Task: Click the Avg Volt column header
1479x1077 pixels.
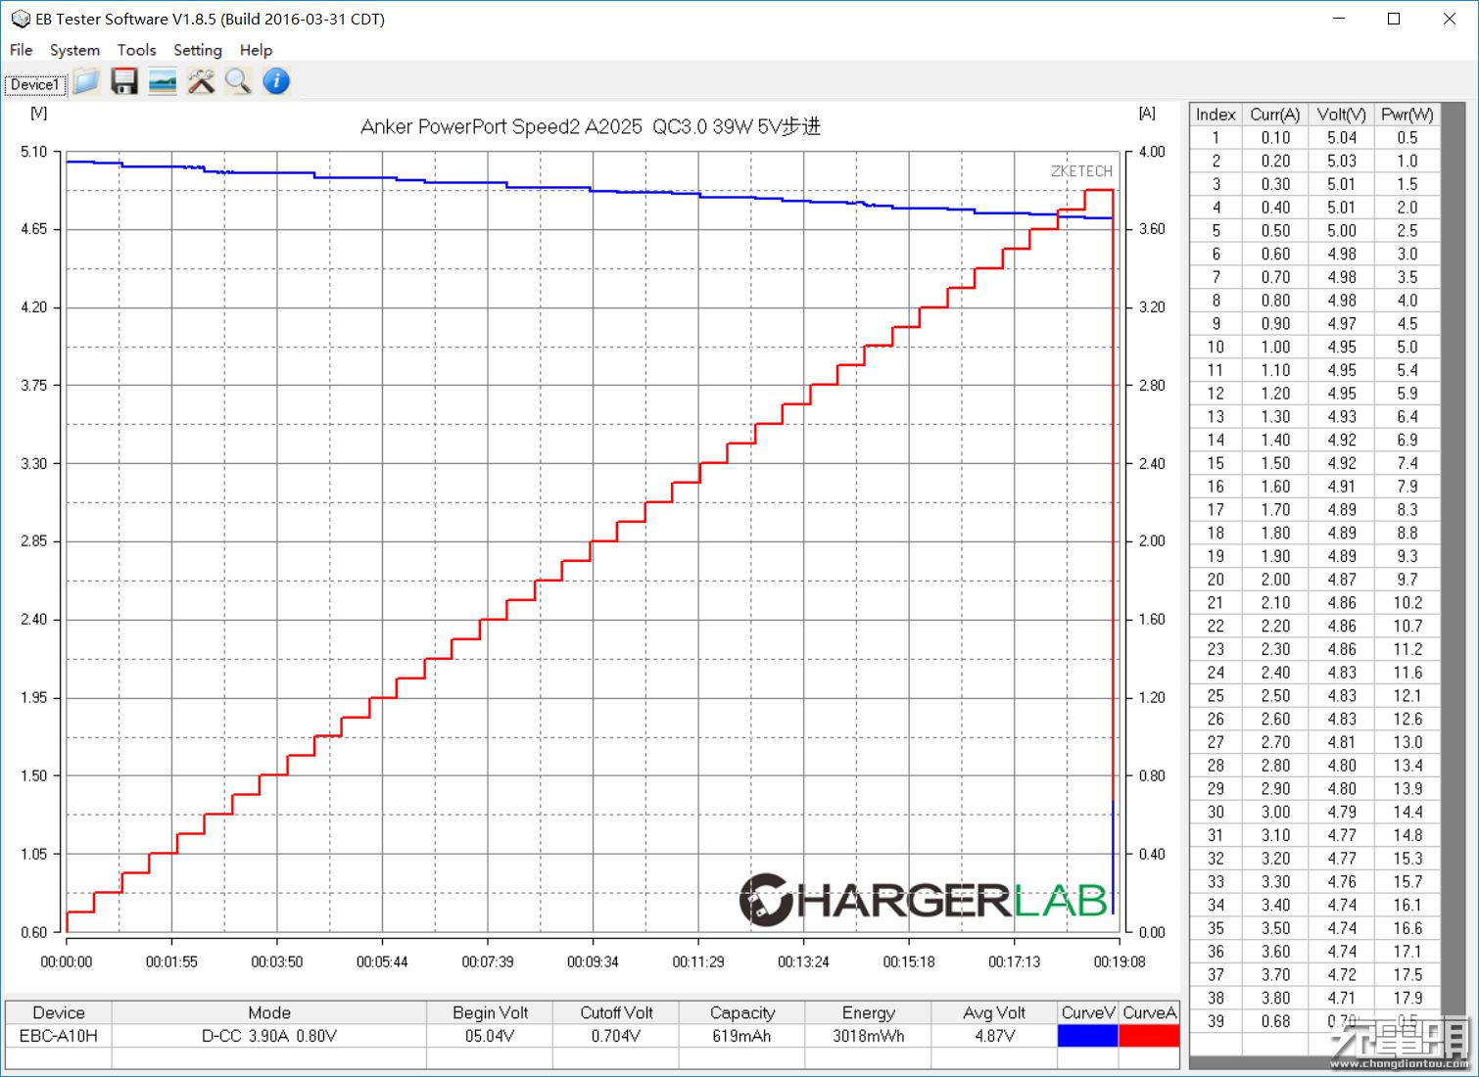Action: tap(994, 1012)
